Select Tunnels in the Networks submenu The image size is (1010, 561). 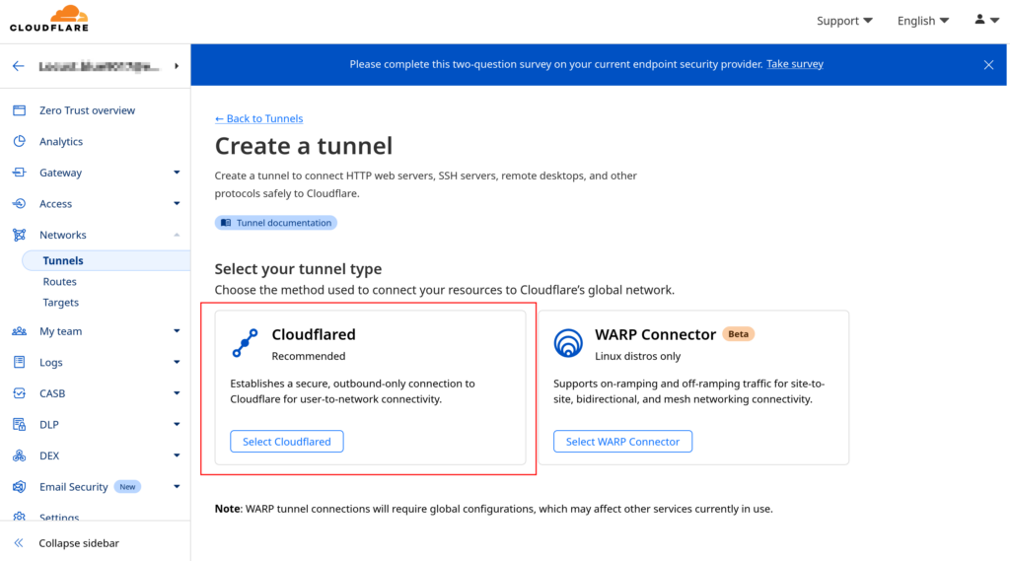(63, 260)
